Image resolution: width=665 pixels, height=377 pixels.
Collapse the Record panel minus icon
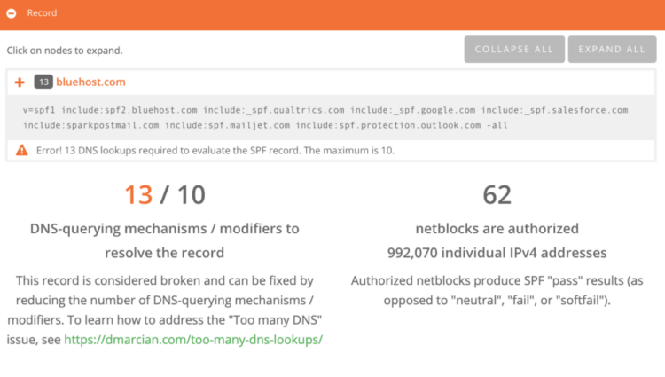click(x=12, y=13)
